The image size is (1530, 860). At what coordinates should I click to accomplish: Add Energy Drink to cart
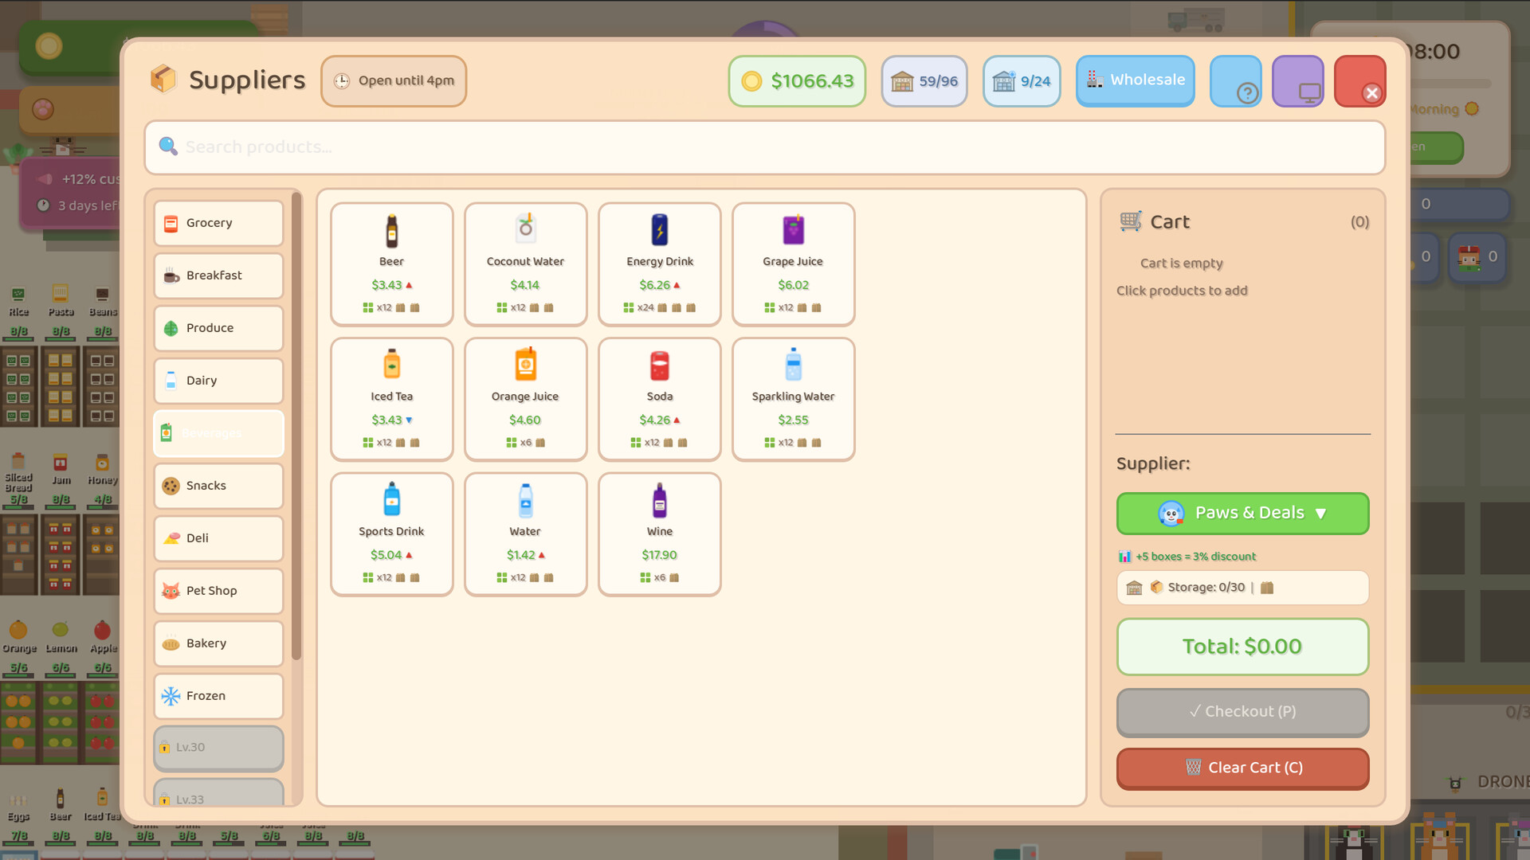[x=659, y=264]
